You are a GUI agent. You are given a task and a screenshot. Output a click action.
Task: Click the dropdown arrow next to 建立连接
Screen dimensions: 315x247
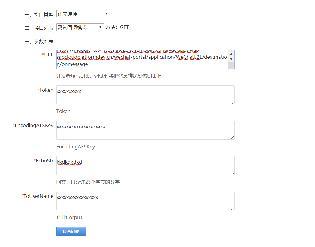coord(106,13)
